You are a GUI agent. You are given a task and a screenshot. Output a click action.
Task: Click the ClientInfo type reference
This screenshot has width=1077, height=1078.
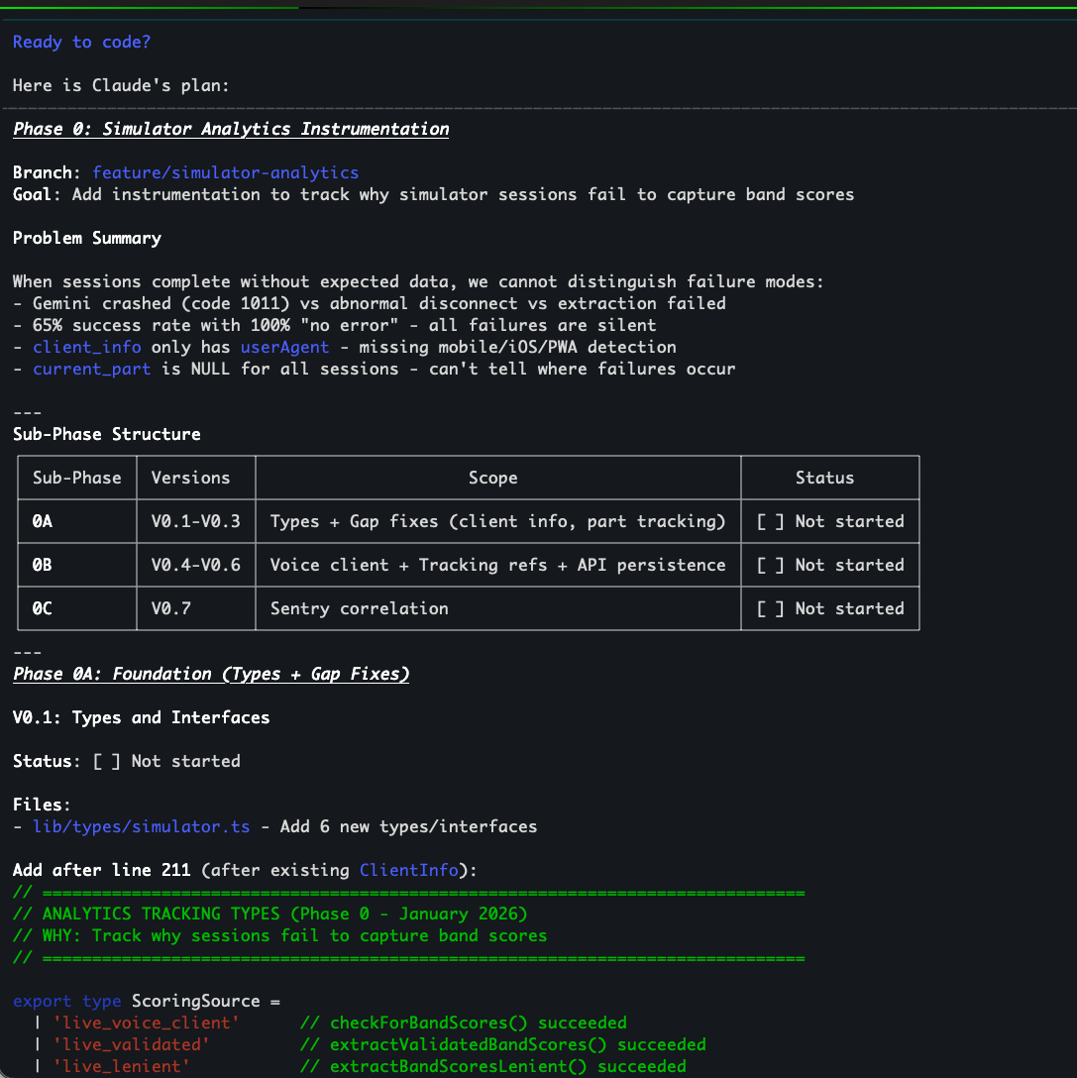408,870
